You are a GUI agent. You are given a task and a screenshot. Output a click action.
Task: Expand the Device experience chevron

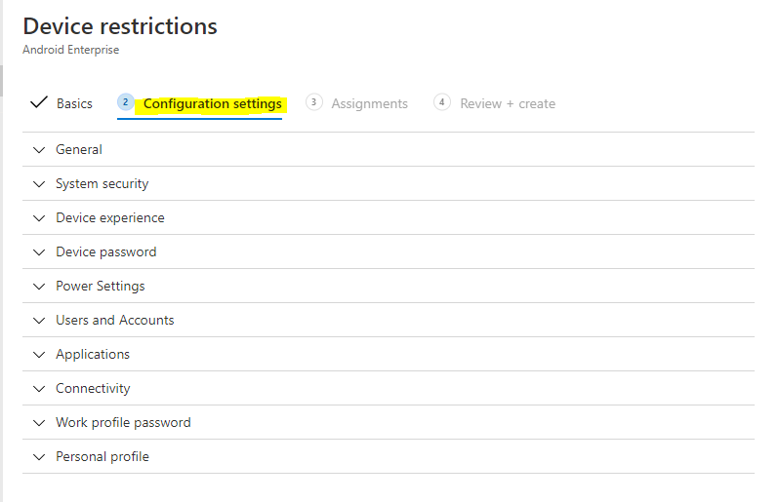[39, 218]
